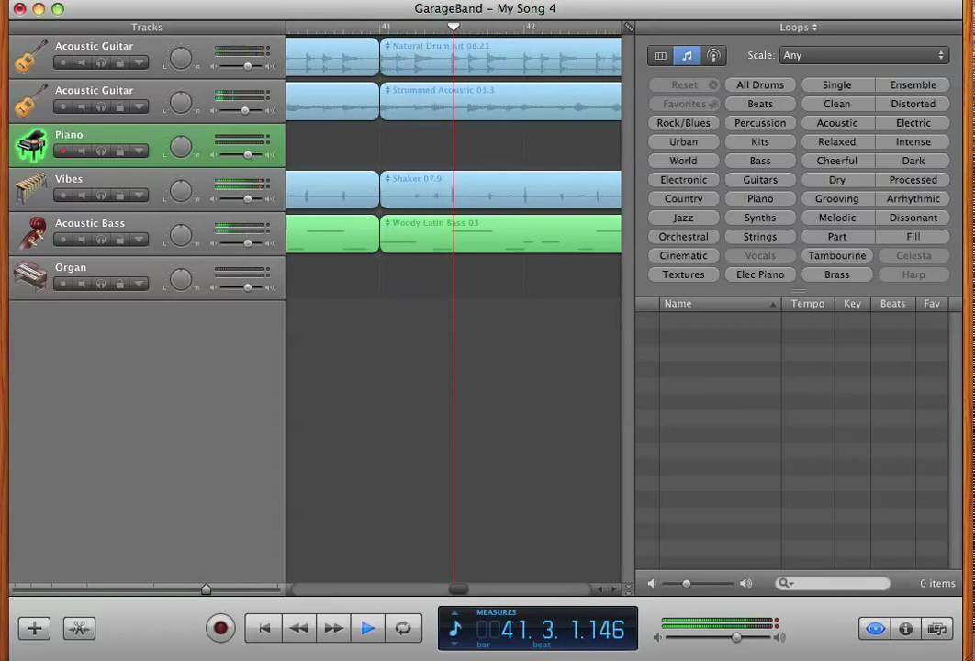Show automation for the Organ track triangle
Image resolution: width=975 pixels, height=661 pixels.
coord(139,284)
